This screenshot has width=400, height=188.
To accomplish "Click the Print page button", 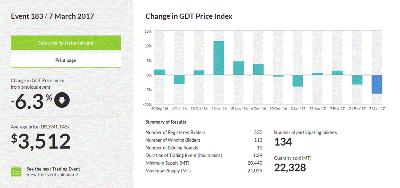I will point(66,60).
